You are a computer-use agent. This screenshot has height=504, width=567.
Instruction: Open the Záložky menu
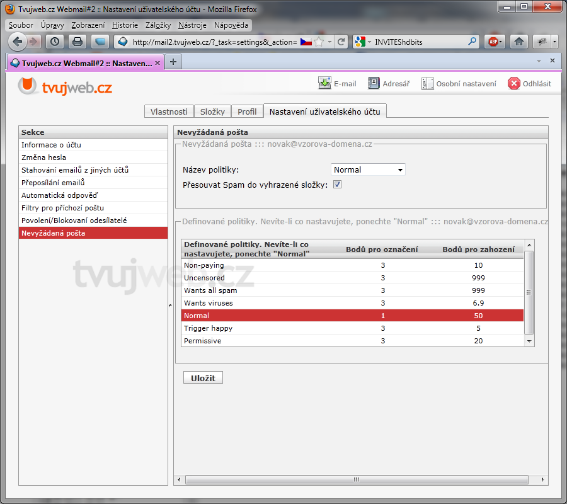[x=157, y=25]
